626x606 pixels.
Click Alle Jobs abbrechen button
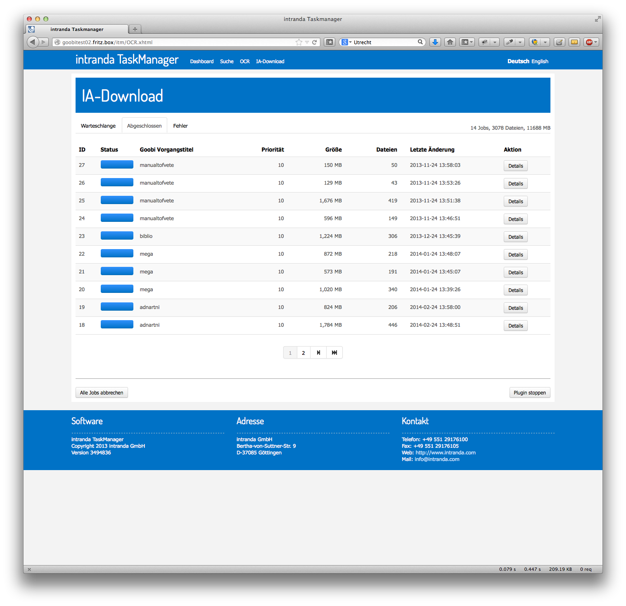pos(102,392)
